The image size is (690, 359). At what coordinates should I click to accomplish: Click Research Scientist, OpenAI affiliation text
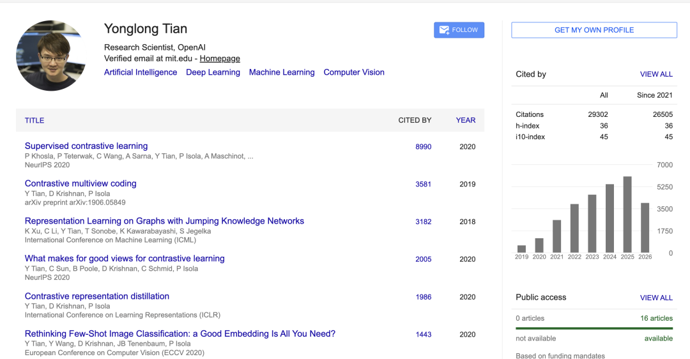(x=155, y=47)
